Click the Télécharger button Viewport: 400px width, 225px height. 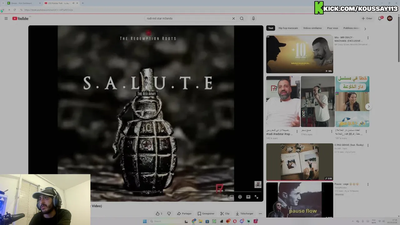(x=244, y=213)
